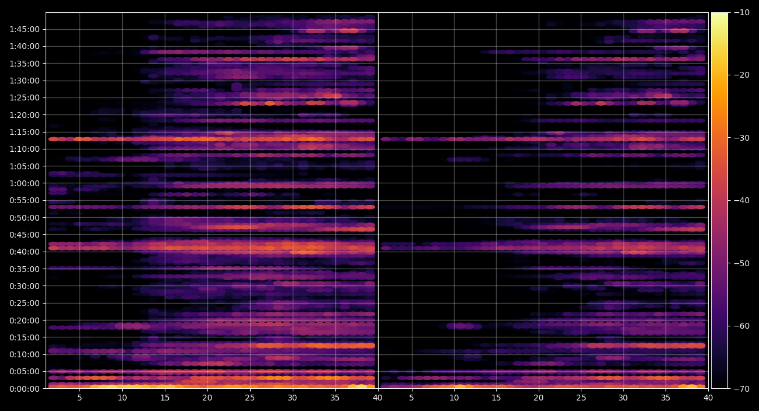Click x-axis label 15 under left heatmap
This screenshot has width=759, height=411.
[x=165, y=398]
